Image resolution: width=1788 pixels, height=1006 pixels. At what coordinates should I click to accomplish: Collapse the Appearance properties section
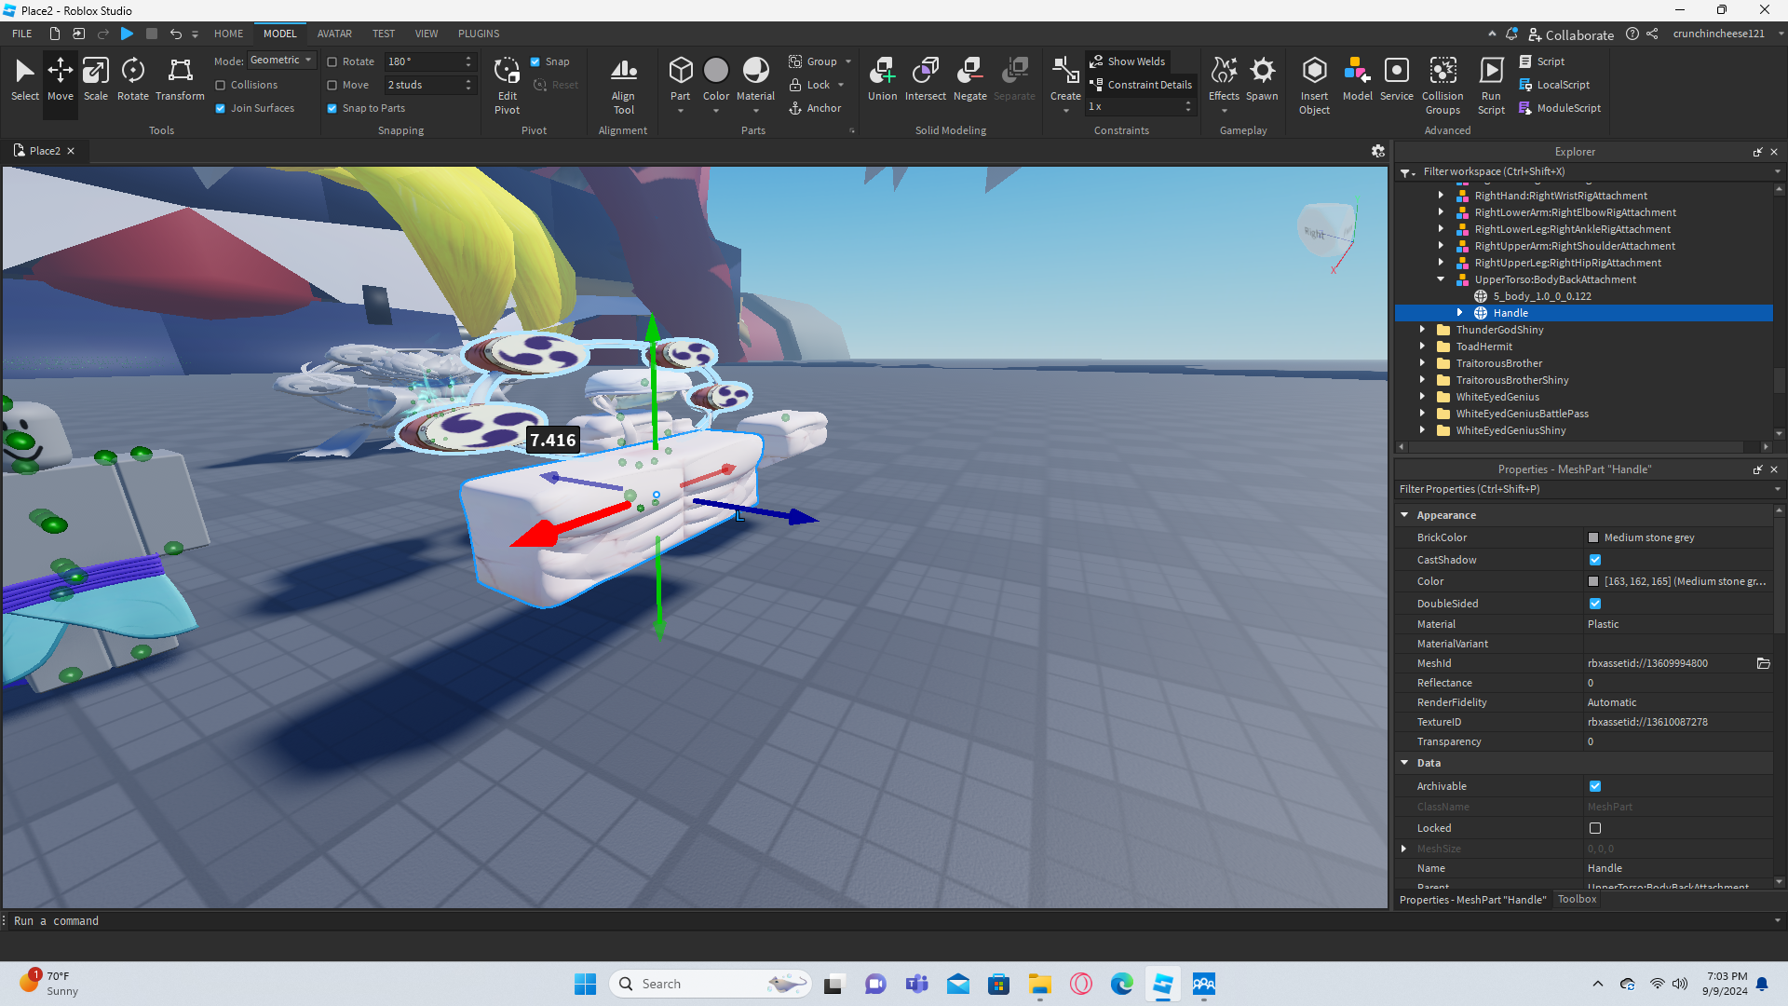1404,515
